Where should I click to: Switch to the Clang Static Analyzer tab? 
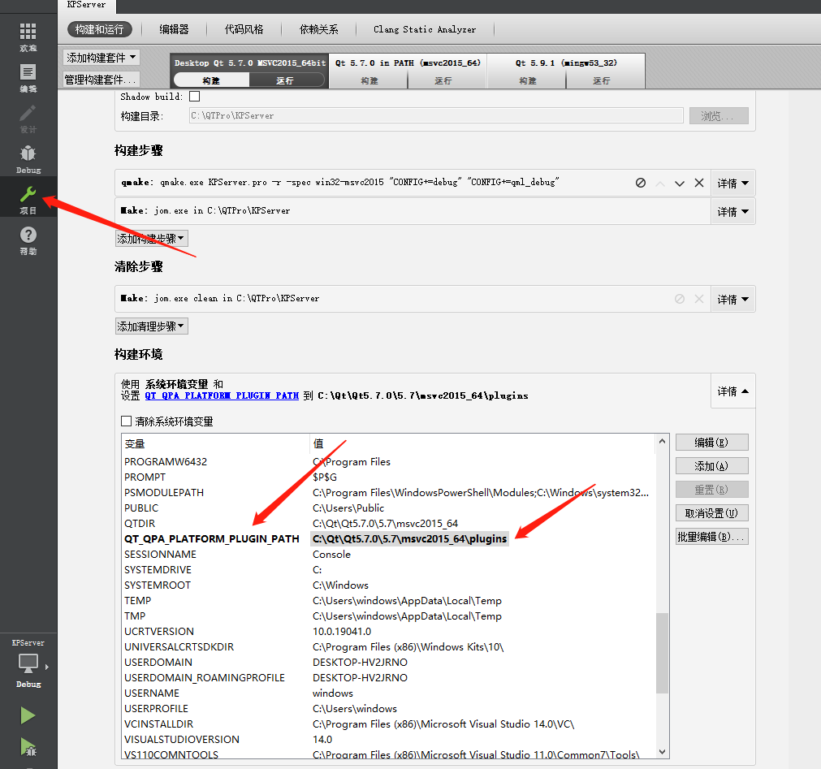[x=425, y=29]
